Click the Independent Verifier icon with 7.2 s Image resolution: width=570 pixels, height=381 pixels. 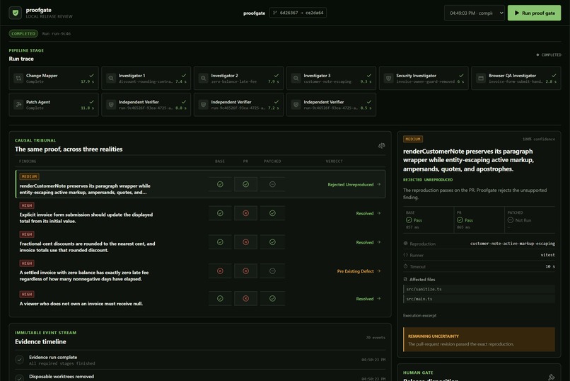[203, 105]
